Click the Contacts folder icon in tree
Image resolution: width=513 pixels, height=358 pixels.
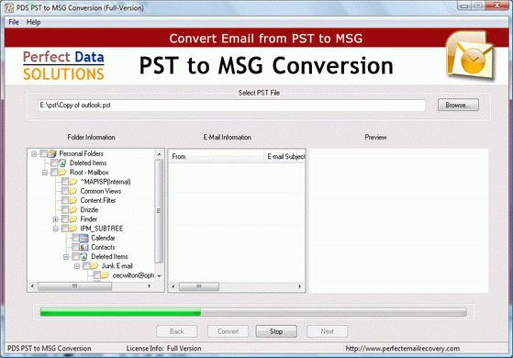click(x=84, y=248)
